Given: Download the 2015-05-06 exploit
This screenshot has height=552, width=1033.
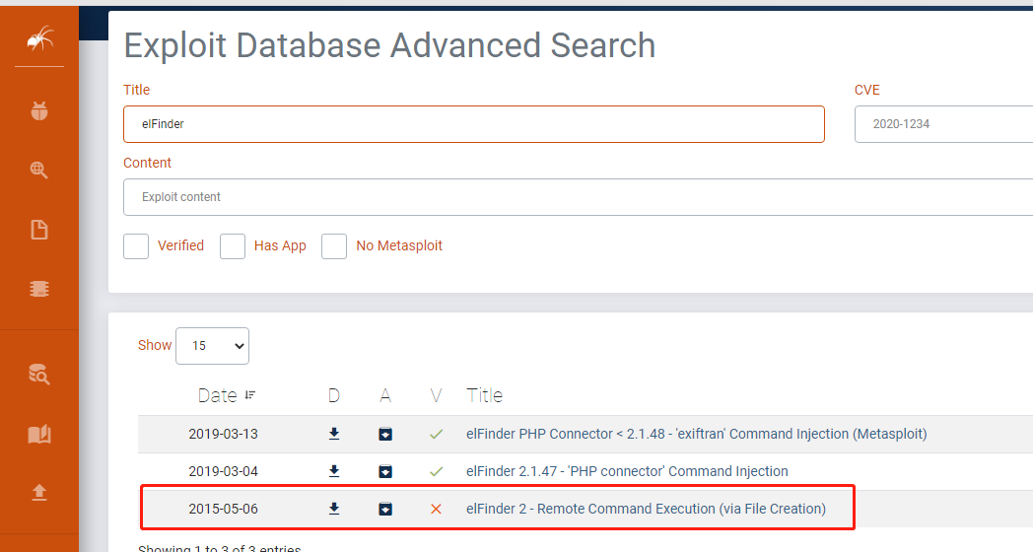Looking at the screenshot, I should [x=334, y=509].
